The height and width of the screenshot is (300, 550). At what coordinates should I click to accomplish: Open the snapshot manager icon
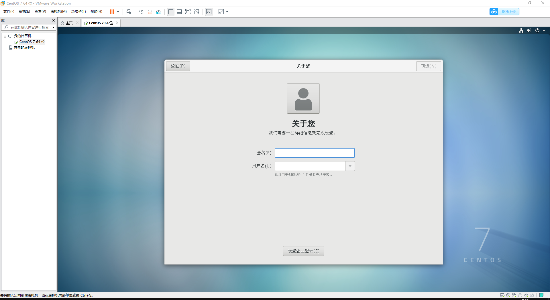pos(159,12)
